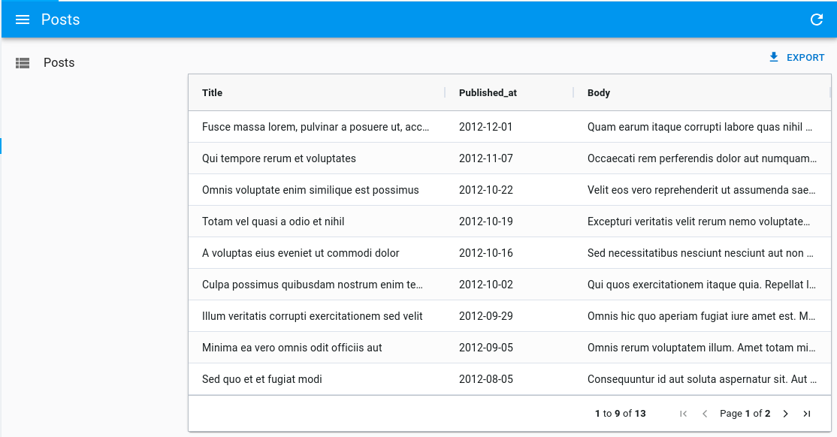Click the refresh icon in app bar
Screen dimensions: 837x437
click(817, 20)
